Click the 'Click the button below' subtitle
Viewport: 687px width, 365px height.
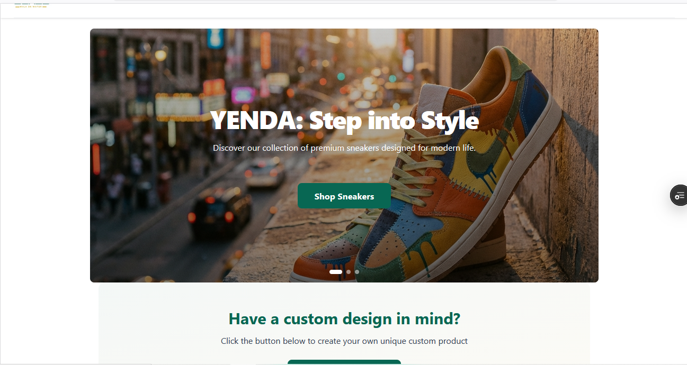[344, 341]
